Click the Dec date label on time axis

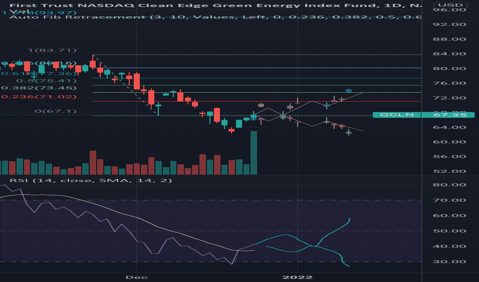pyautogui.click(x=137, y=277)
